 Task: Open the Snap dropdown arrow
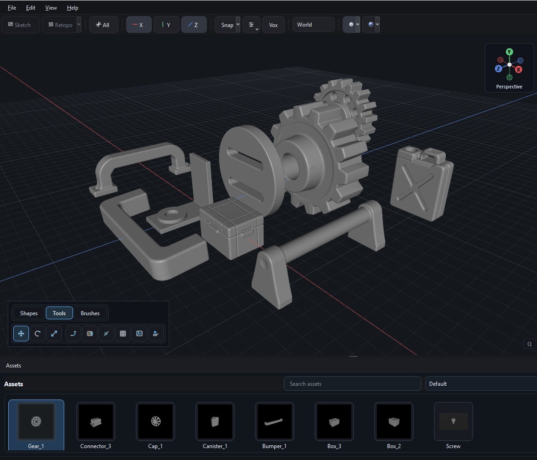[238, 25]
